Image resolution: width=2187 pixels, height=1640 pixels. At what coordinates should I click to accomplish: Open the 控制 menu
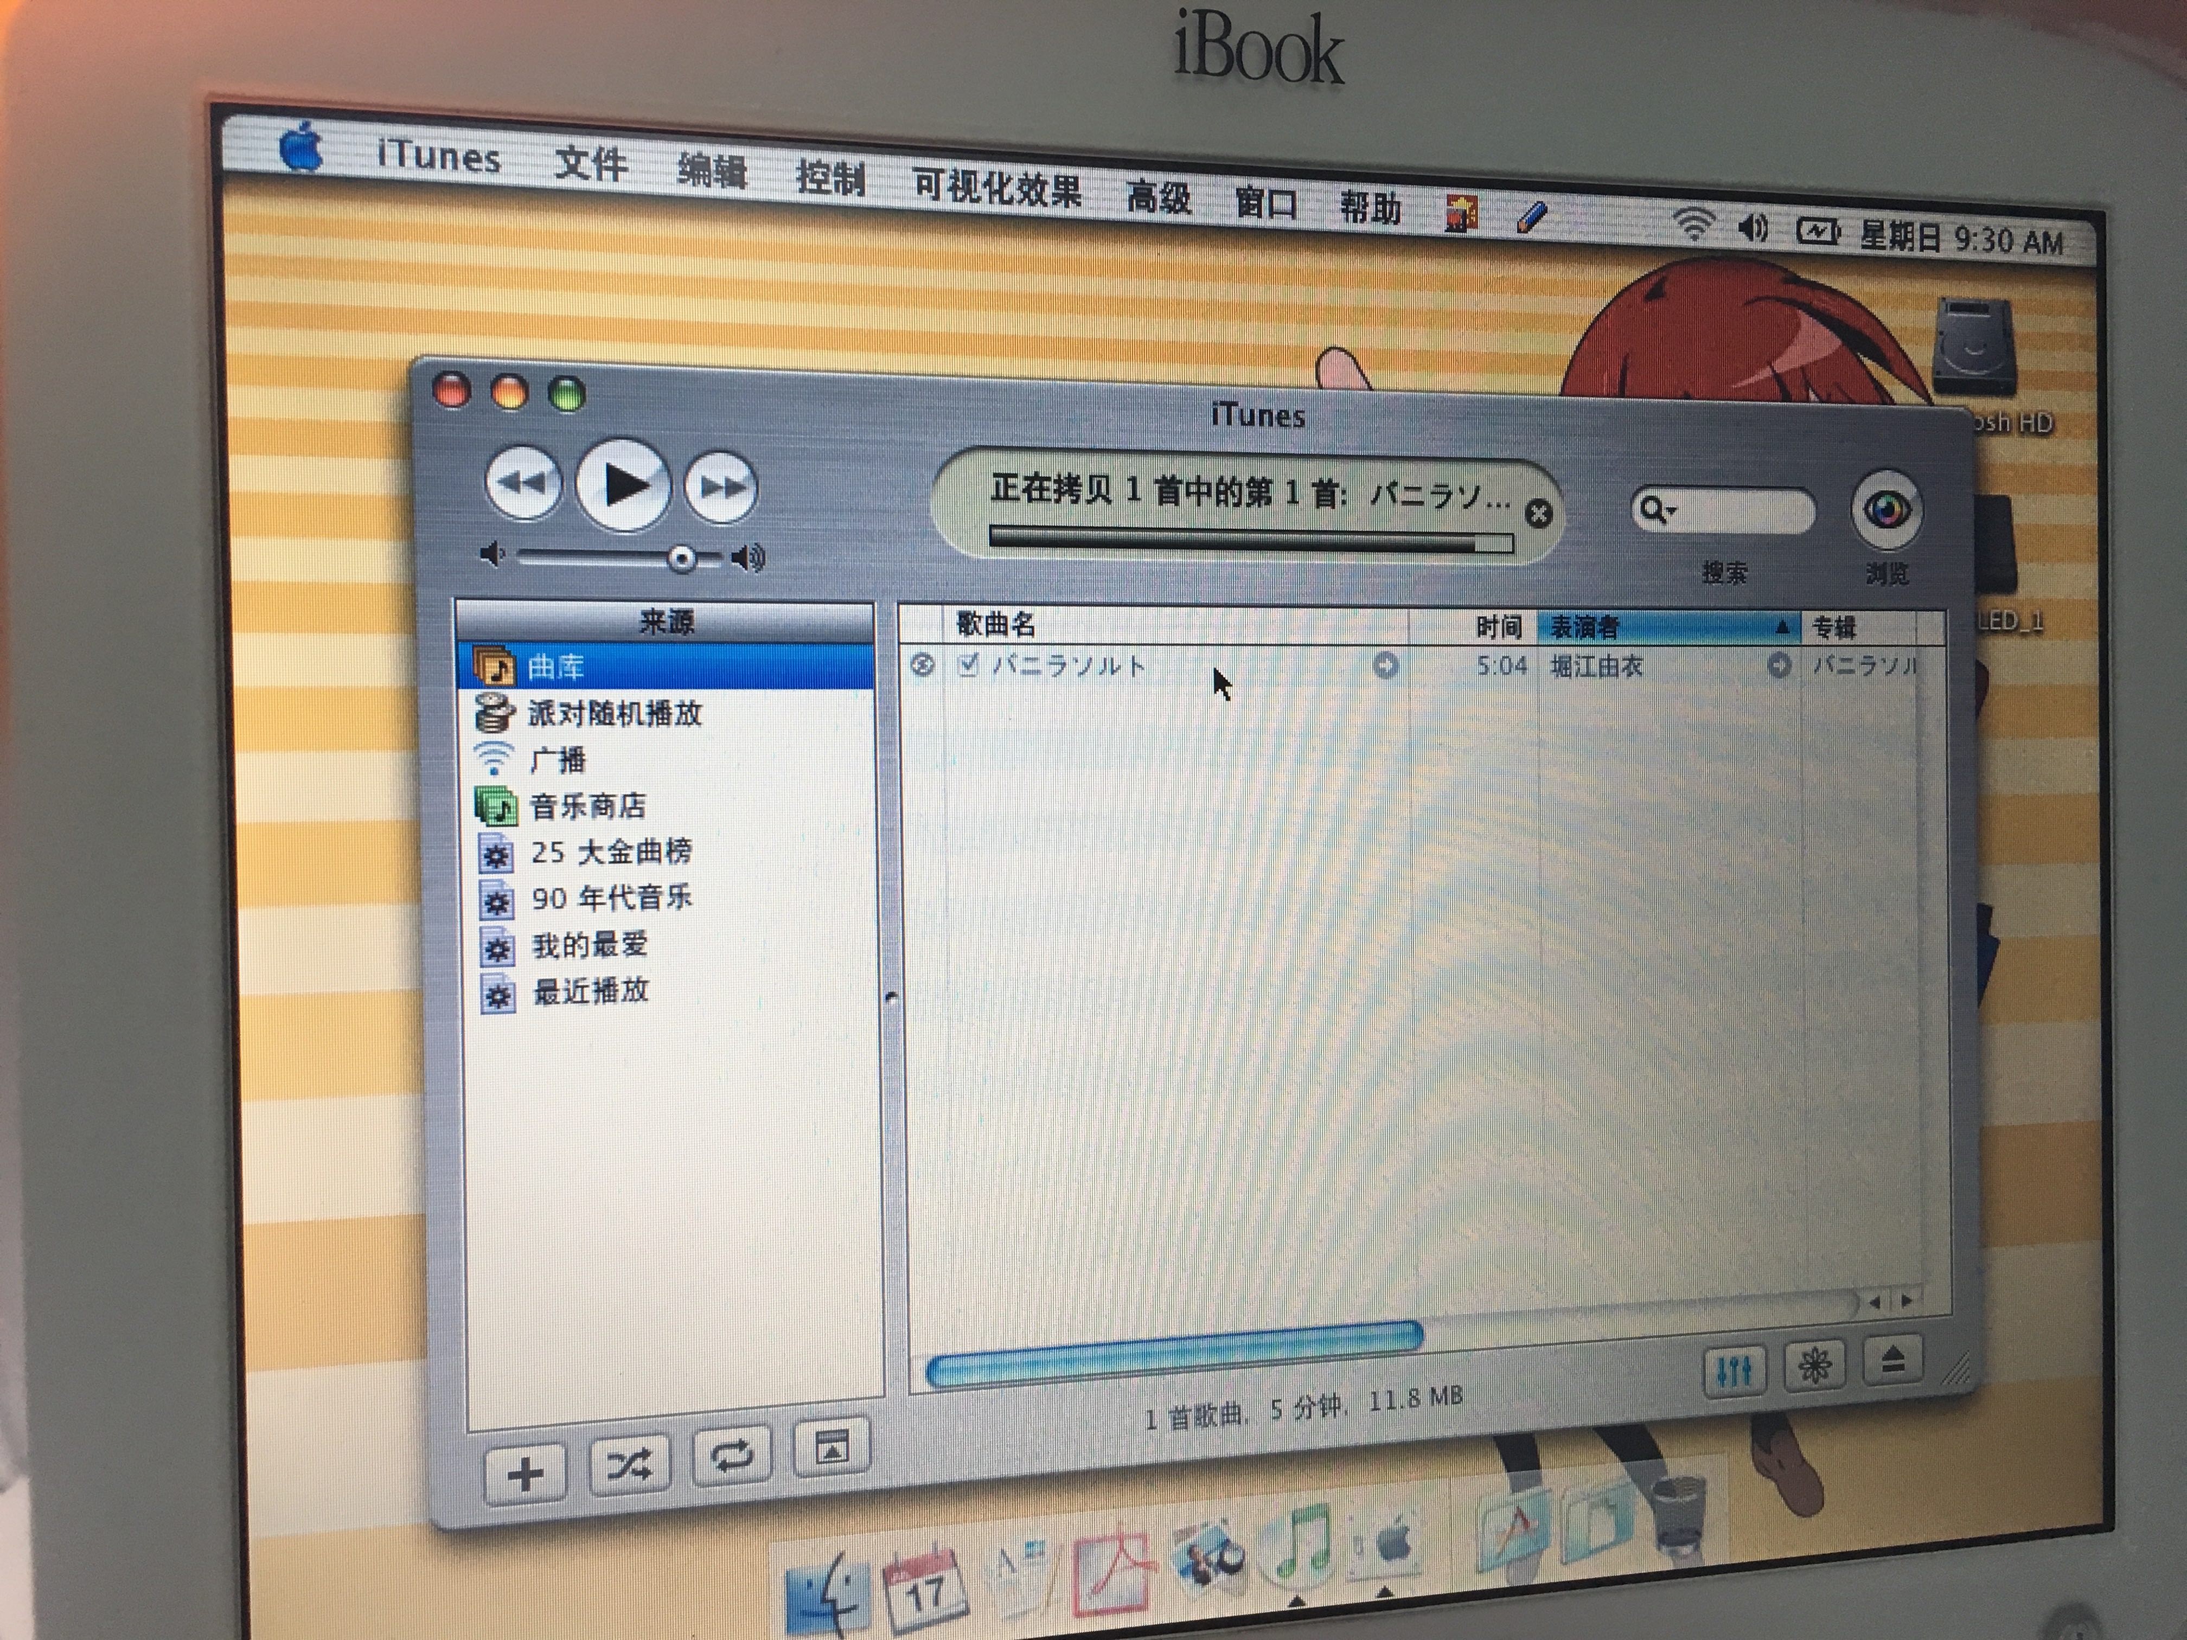[830, 178]
